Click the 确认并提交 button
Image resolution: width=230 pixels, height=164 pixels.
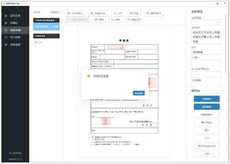click(x=207, y=122)
